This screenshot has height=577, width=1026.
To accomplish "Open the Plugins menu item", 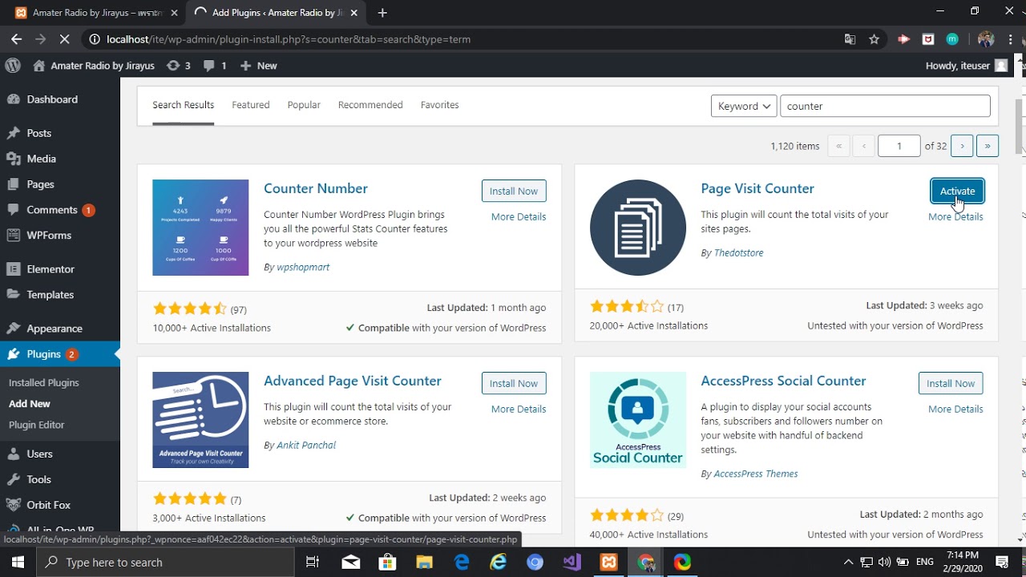I will pos(60,354).
